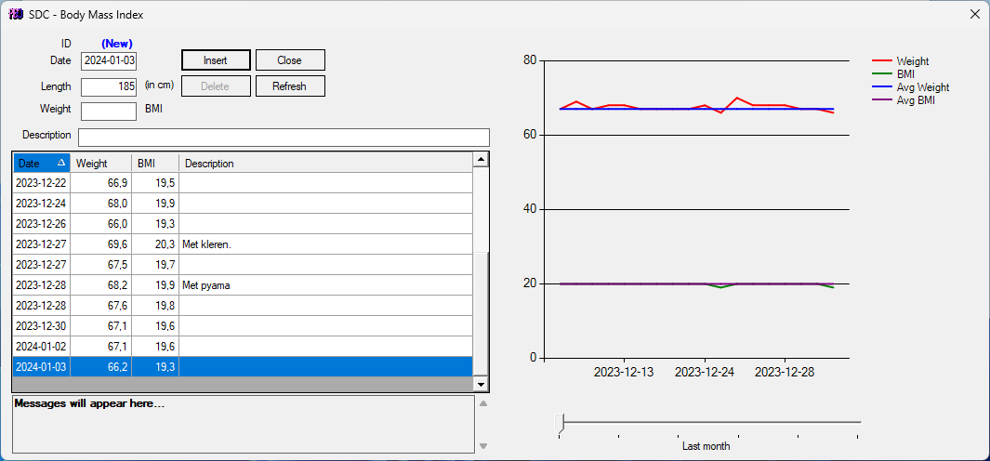Click the Avg Weight legend entry
The height and width of the screenshot is (461, 990).
910,87
